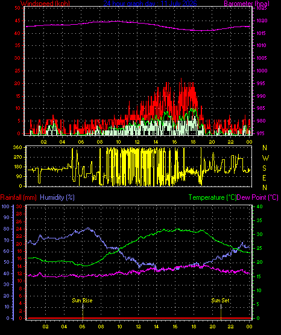Image resolution: width=281 pixels, height=335 pixels.
Task: Click the S wind direction label
Action: click(x=264, y=168)
